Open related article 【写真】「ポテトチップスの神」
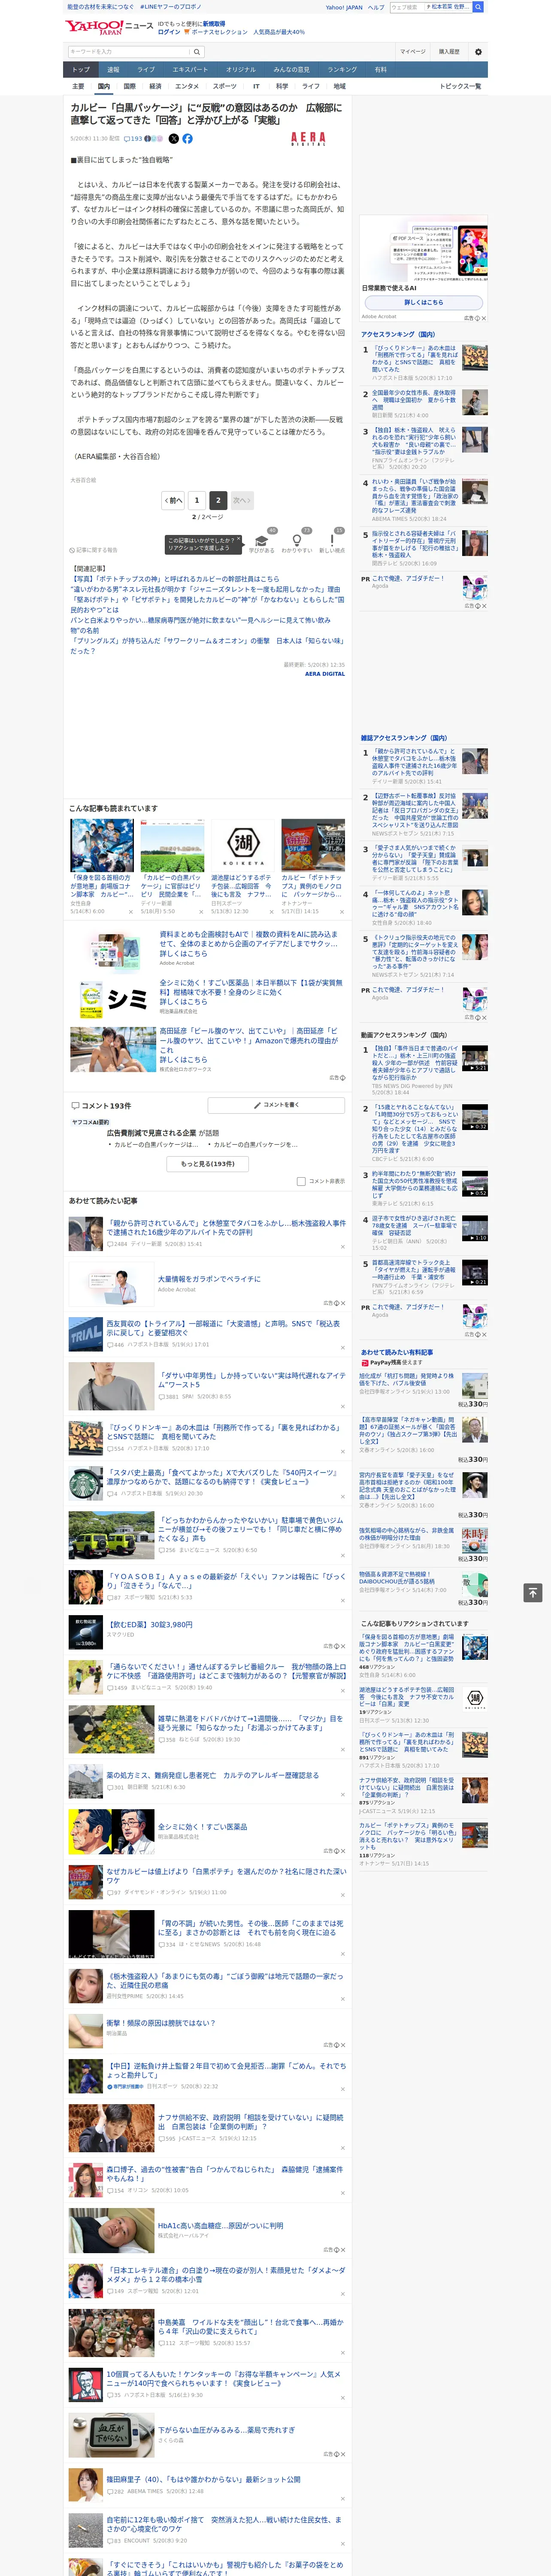Viewport: 551px width, 2576px height. coord(175,579)
